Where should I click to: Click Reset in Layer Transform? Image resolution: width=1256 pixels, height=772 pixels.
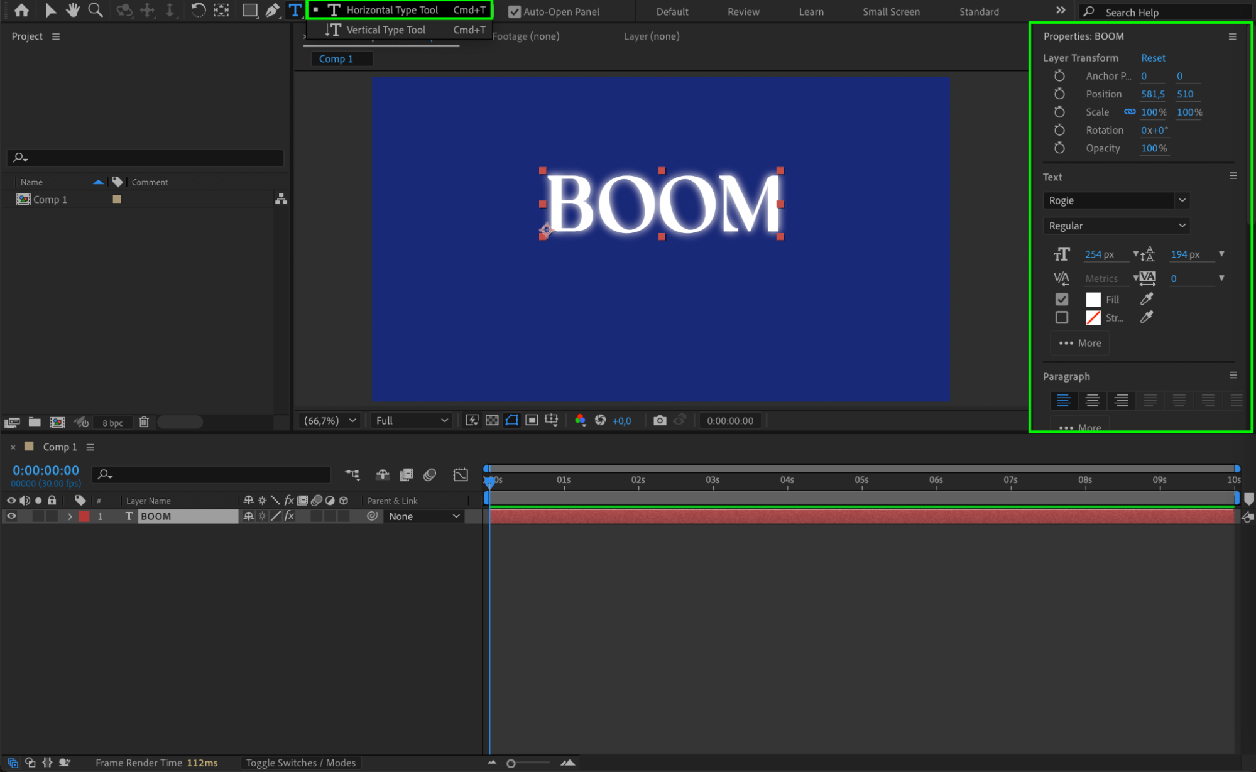(x=1152, y=57)
